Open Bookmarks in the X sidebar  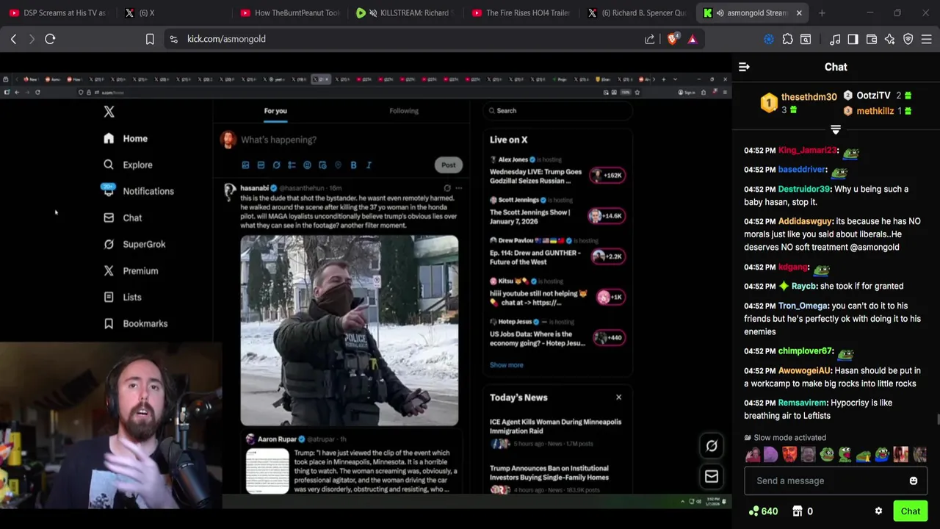point(136,324)
